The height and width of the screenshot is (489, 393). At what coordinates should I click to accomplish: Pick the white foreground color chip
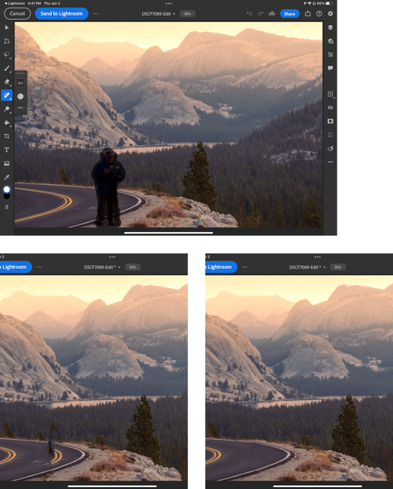click(7, 189)
